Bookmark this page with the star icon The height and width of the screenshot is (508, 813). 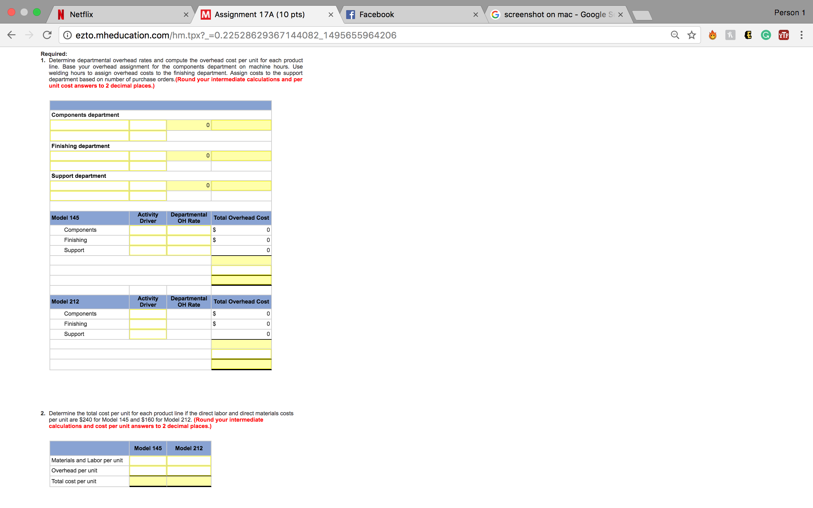(x=691, y=35)
